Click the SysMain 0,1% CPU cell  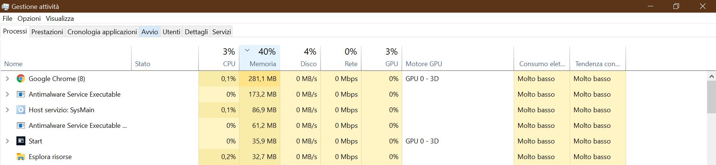(219, 110)
